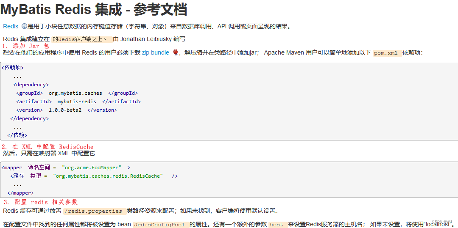
Task: Click the highlighted JedisConfigPool inline code
Action: 161,225
